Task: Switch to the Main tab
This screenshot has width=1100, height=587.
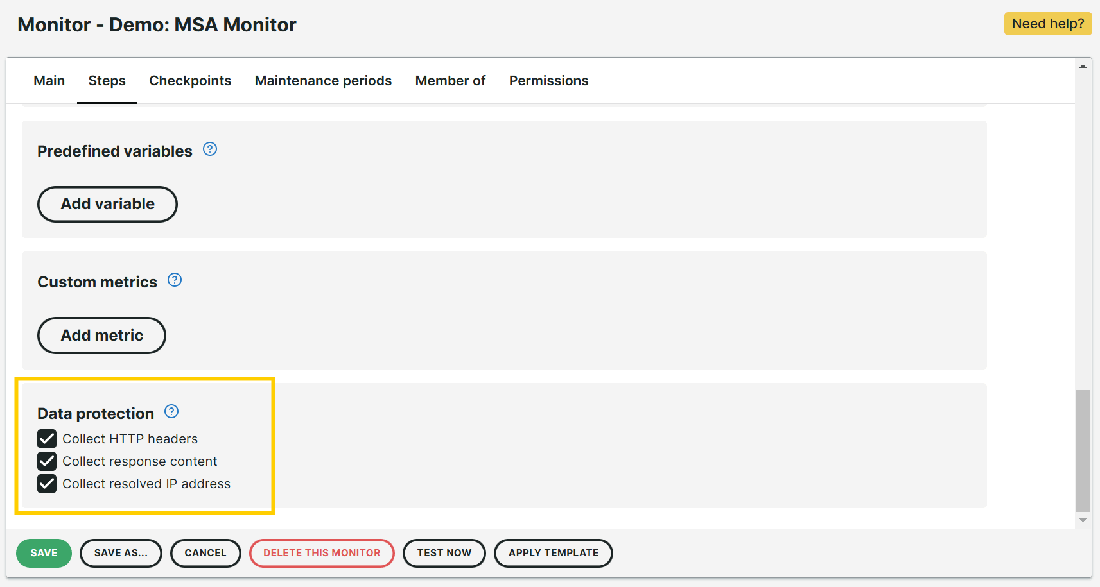Action: (x=49, y=81)
